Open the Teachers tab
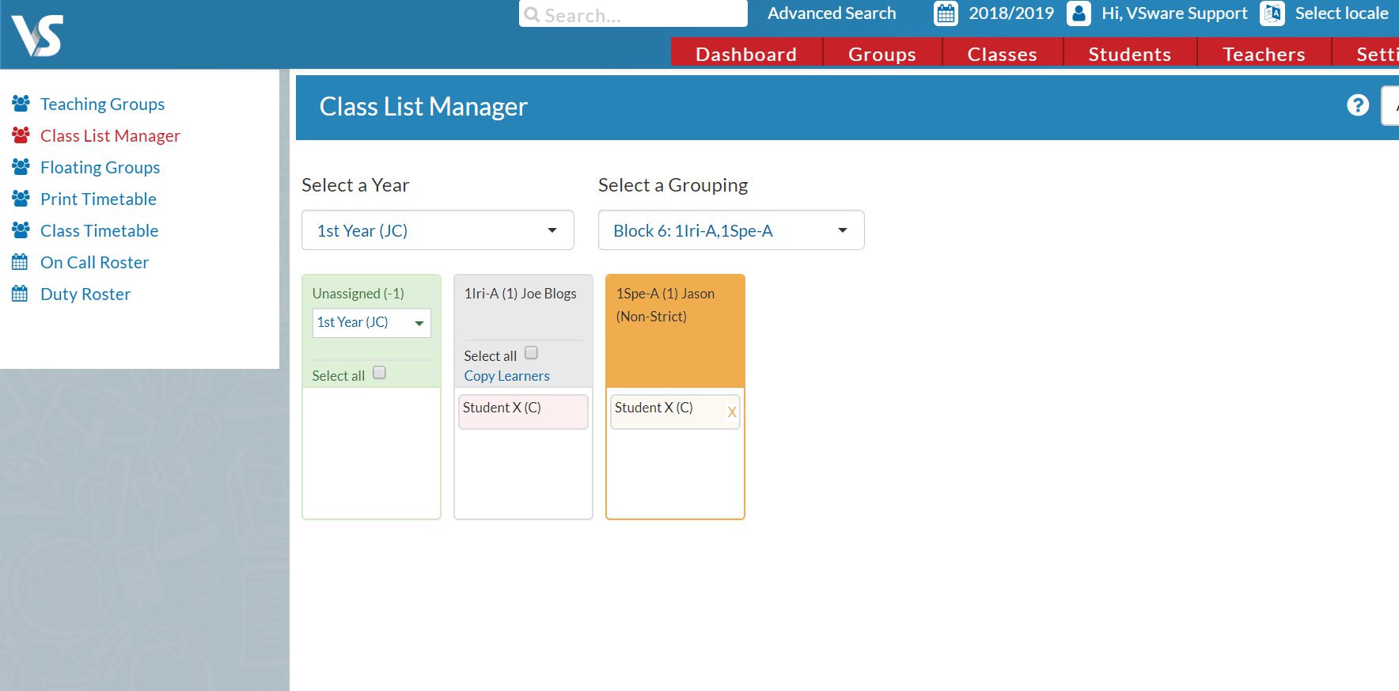The width and height of the screenshot is (1399, 691). 1264,54
